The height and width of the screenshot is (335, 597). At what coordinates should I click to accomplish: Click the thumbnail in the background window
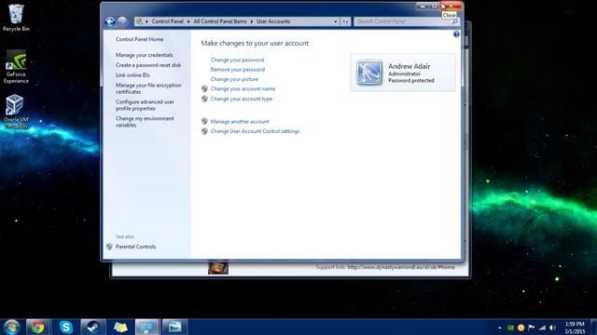tap(218, 267)
